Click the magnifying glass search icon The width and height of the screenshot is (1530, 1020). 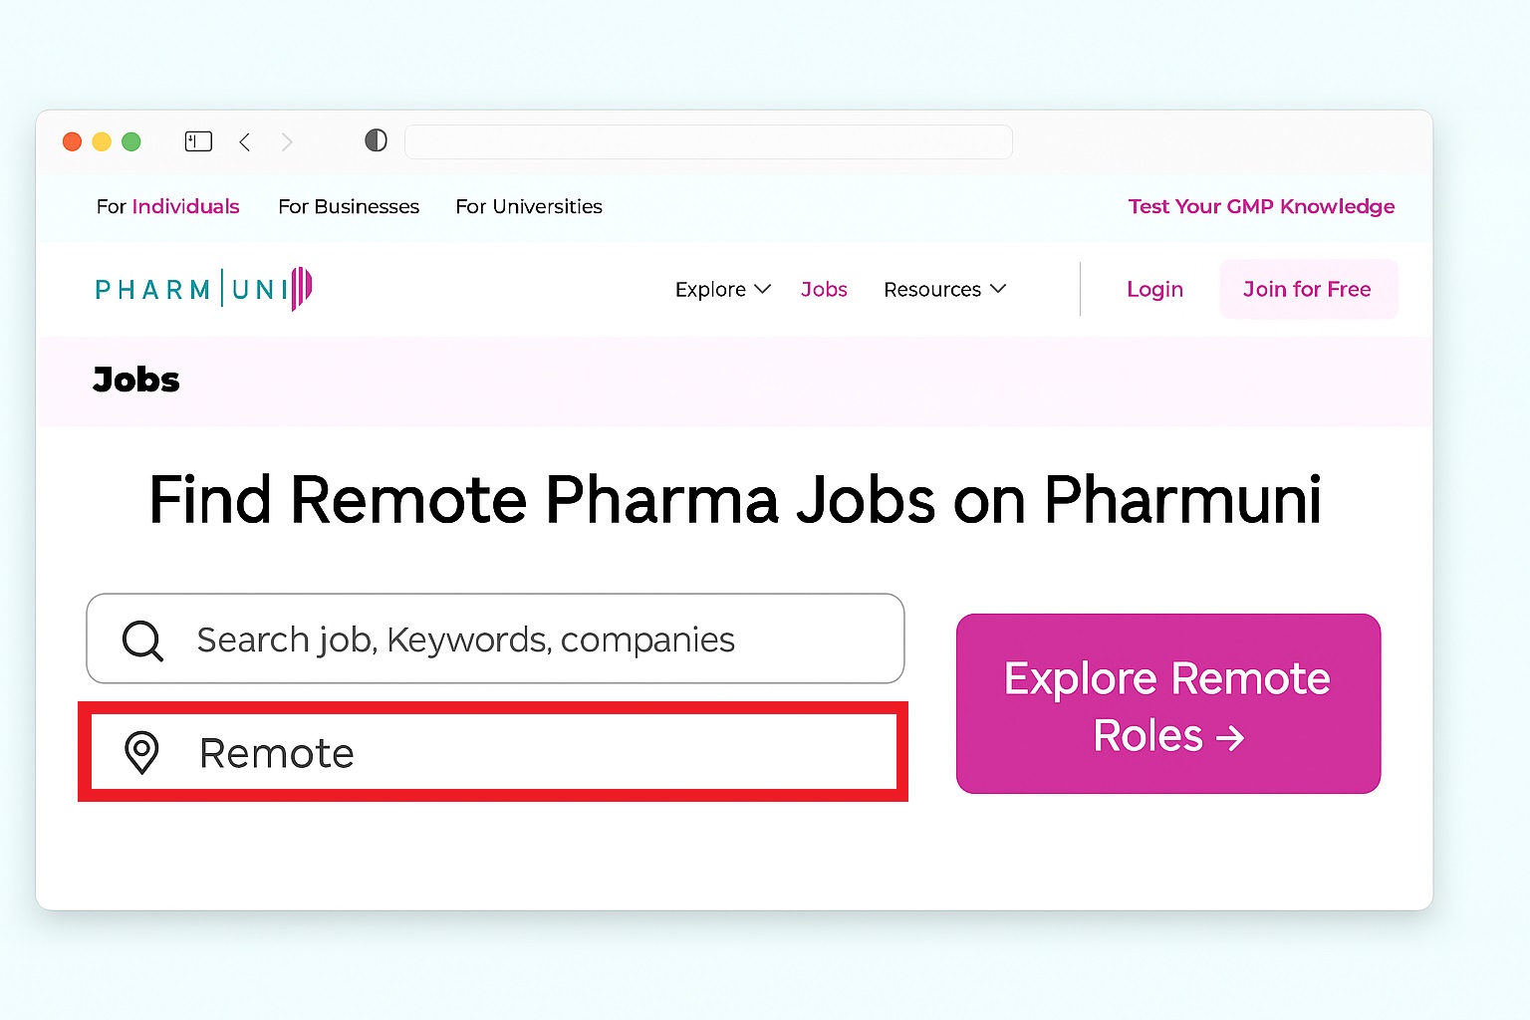tap(142, 640)
